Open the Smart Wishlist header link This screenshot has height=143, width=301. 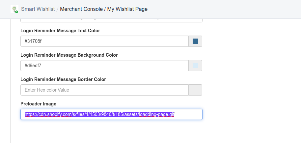coord(38,9)
